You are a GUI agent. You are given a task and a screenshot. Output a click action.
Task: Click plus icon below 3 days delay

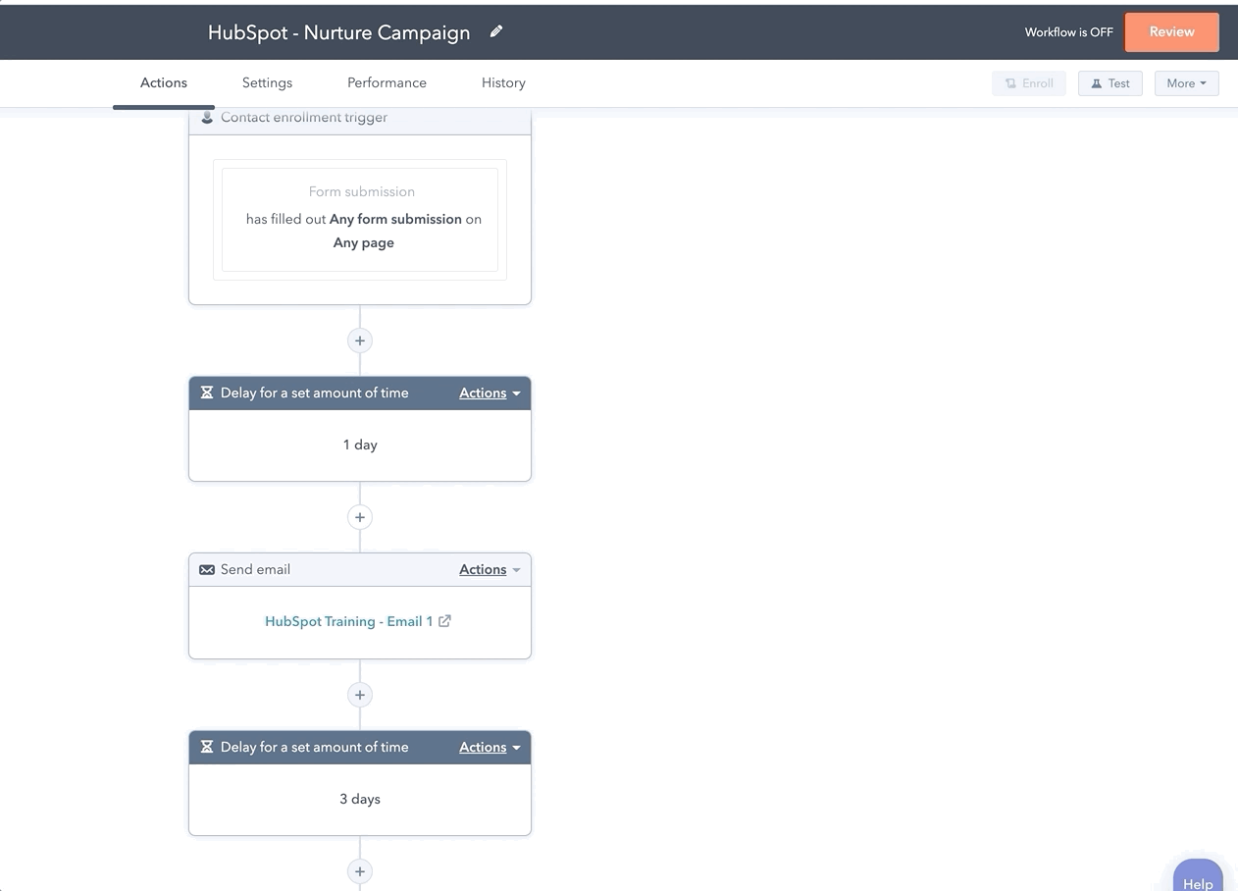point(360,871)
